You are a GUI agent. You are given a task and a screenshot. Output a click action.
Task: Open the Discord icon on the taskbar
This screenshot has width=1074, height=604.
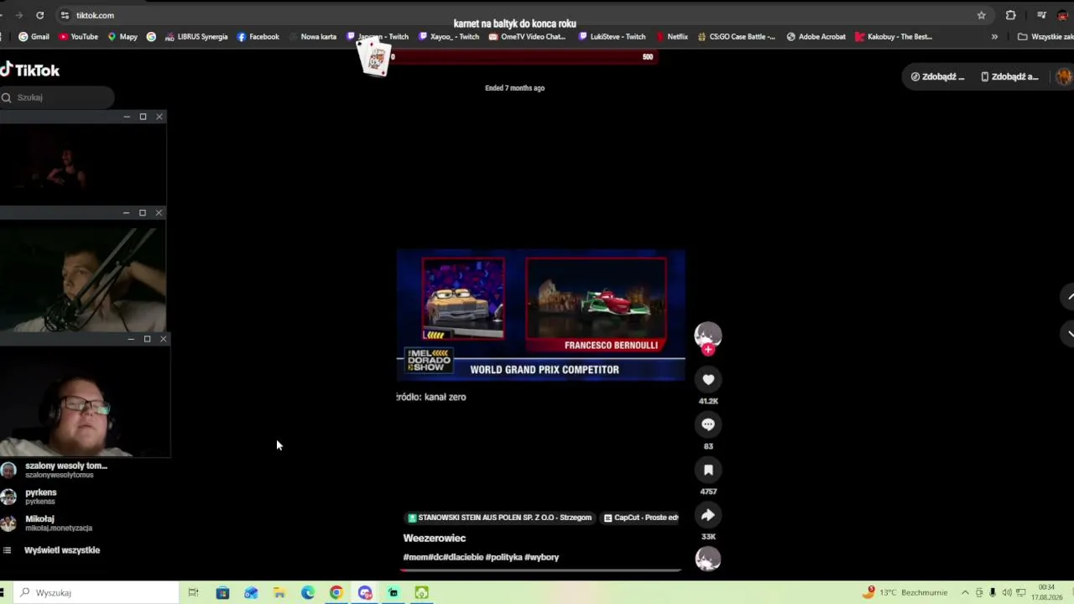[x=365, y=593]
